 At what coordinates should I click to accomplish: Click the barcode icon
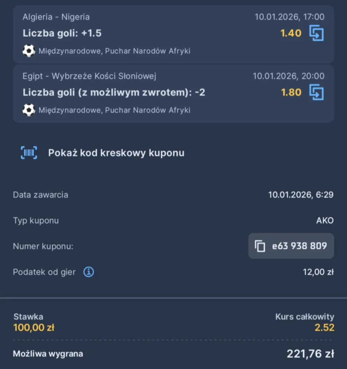(29, 153)
